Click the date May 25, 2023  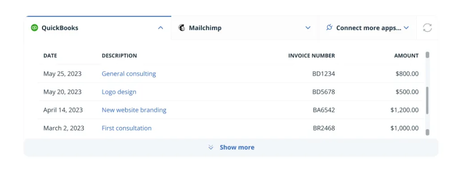click(x=63, y=74)
